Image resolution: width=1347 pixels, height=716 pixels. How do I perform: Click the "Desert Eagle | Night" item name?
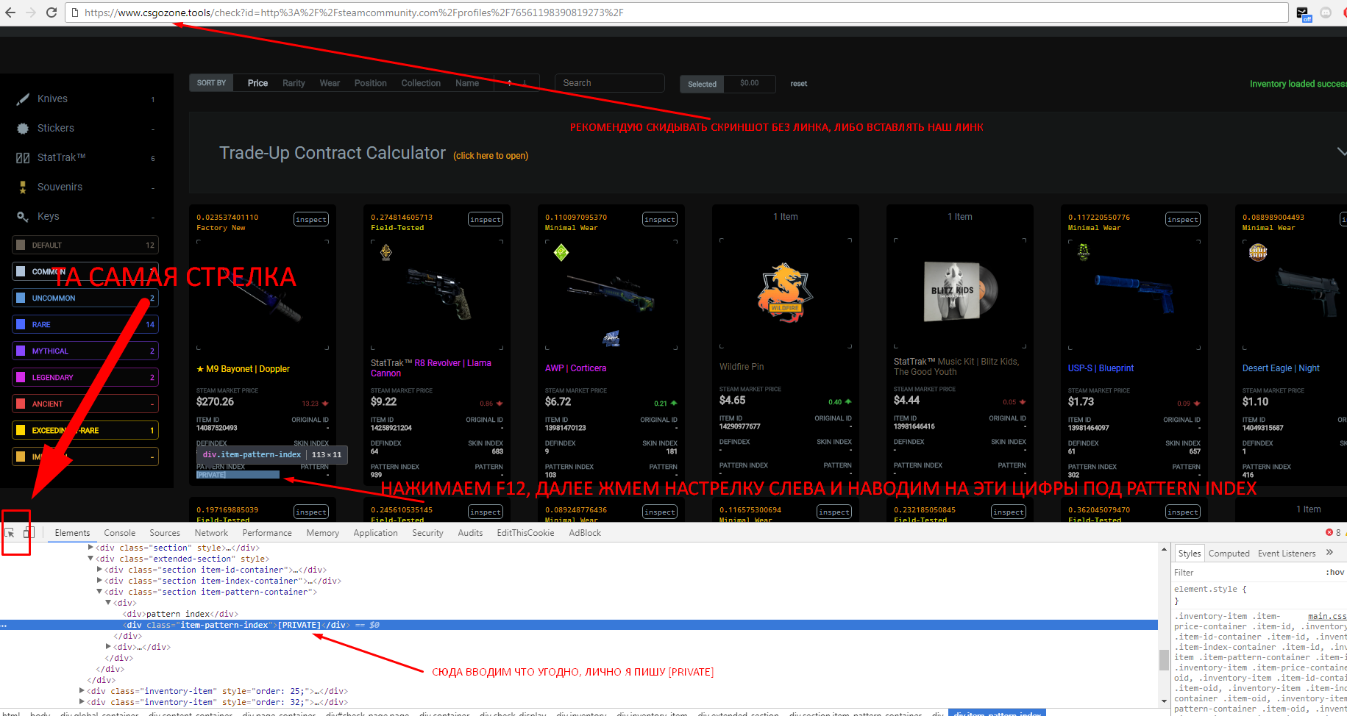pyautogui.click(x=1281, y=368)
